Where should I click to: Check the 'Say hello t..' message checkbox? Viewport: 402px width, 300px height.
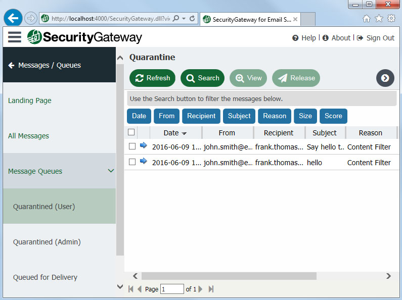132,146
